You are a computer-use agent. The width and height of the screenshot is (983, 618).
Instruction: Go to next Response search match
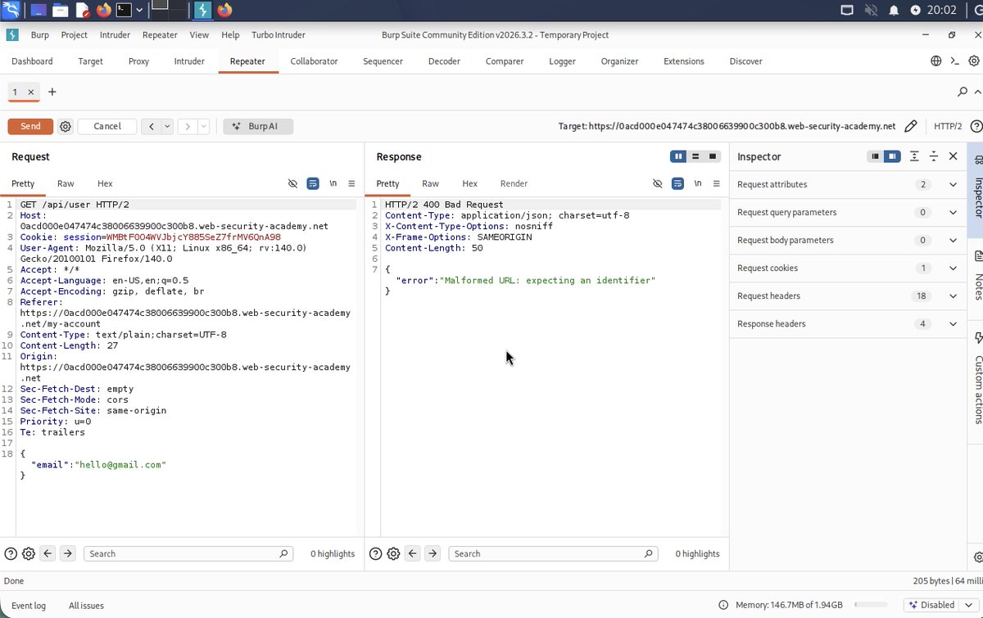[x=433, y=553]
